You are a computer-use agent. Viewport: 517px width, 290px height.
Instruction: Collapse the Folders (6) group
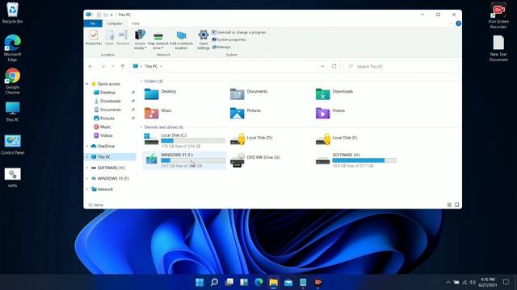coord(141,81)
